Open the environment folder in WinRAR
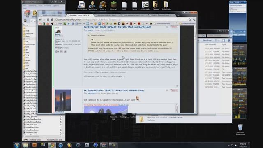Screen dimensions: 263x148 (x=30, y=44)
